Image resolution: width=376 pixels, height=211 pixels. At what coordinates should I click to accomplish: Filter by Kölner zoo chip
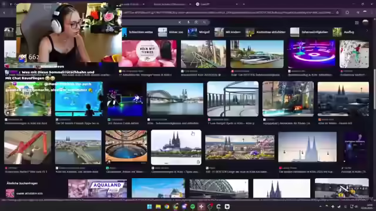171,32
